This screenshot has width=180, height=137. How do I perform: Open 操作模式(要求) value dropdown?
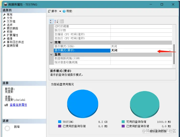(x=170, y=50)
